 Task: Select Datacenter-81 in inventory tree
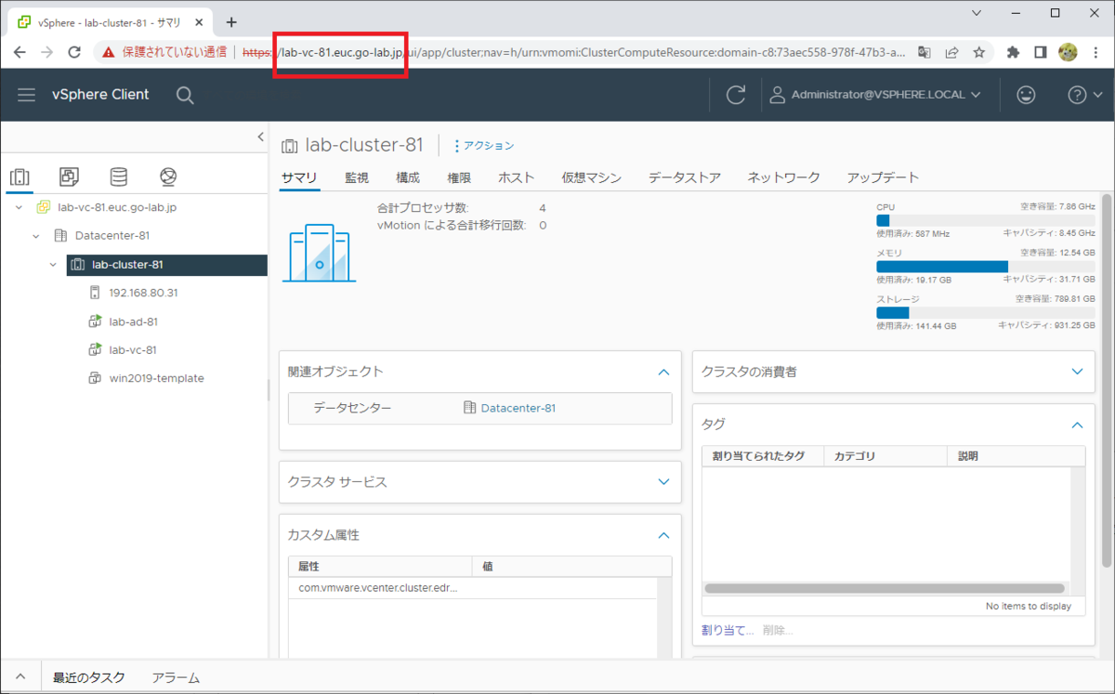pyautogui.click(x=112, y=236)
